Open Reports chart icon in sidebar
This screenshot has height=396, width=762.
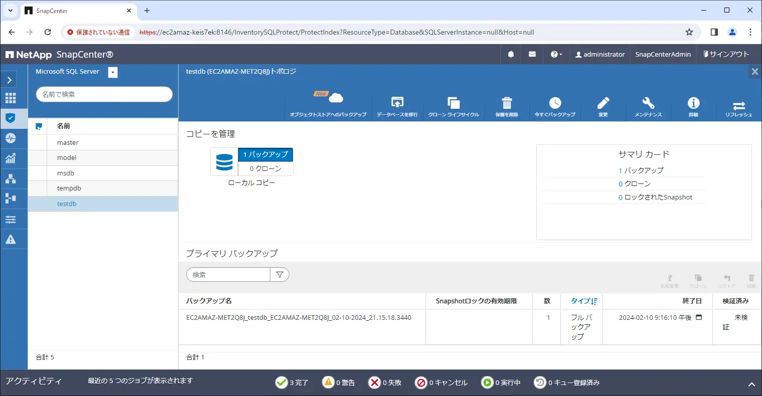11,158
